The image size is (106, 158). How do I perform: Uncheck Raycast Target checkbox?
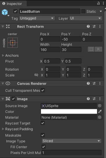click(x=43, y=123)
